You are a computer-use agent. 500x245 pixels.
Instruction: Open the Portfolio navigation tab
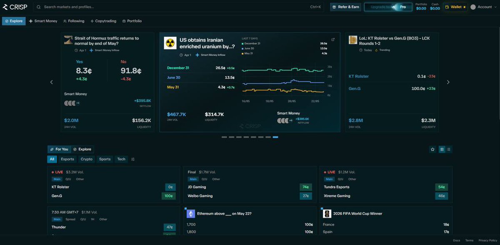point(132,21)
